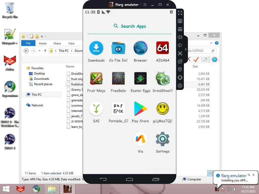This screenshot has height=194, width=259.
Task: Select Recent places in navigation pane
Action: coord(43,84)
